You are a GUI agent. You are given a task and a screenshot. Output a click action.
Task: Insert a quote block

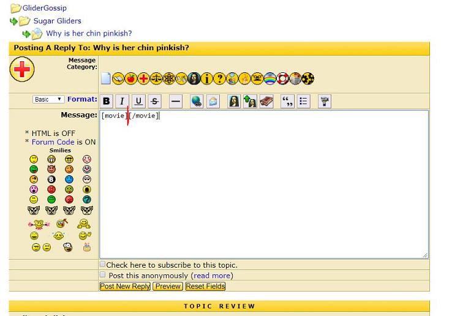[287, 101]
